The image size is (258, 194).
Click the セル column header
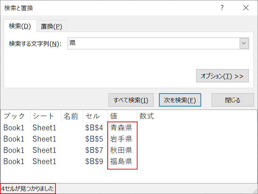point(95,116)
